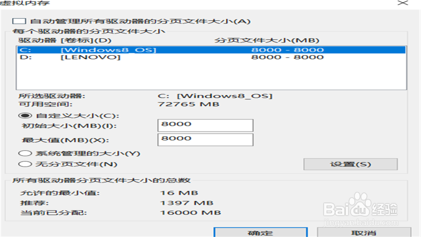Click the 最大值(MB) input field
The image size is (421, 237).
[205, 140]
